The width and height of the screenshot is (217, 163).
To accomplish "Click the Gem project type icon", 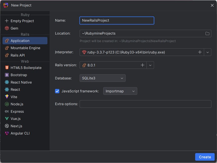I will pos(7,28).
